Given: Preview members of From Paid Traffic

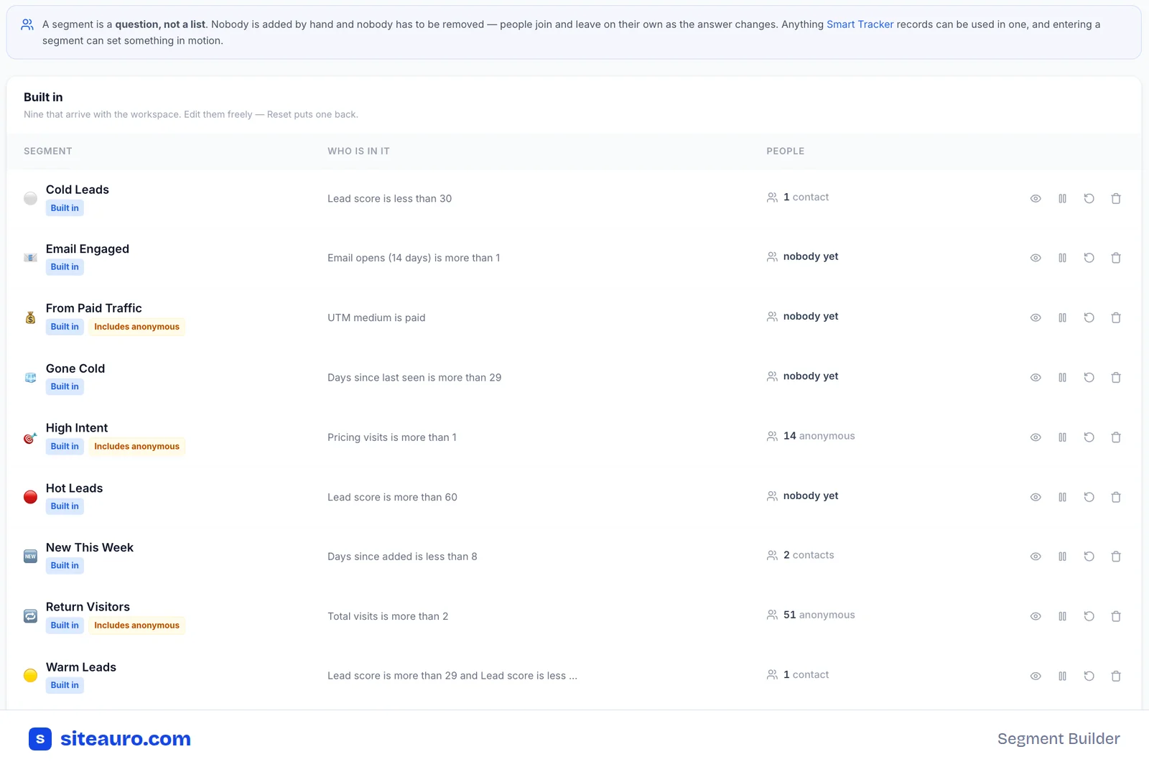Looking at the screenshot, I should tap(1036, 317).
